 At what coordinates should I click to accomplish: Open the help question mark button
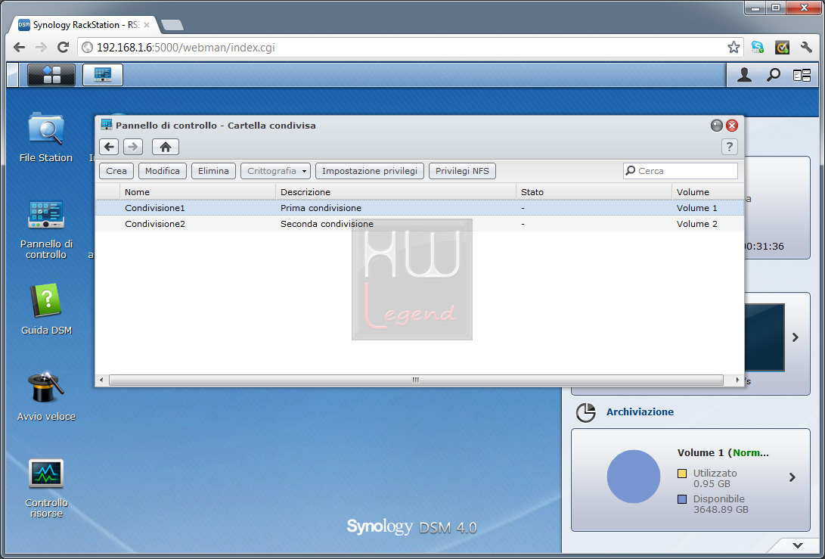coord(729,147)
